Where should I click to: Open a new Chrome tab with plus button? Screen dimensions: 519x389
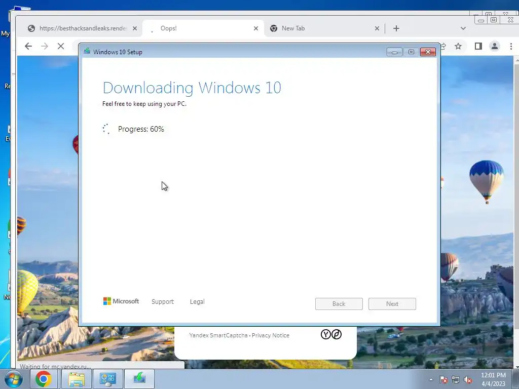396,28
